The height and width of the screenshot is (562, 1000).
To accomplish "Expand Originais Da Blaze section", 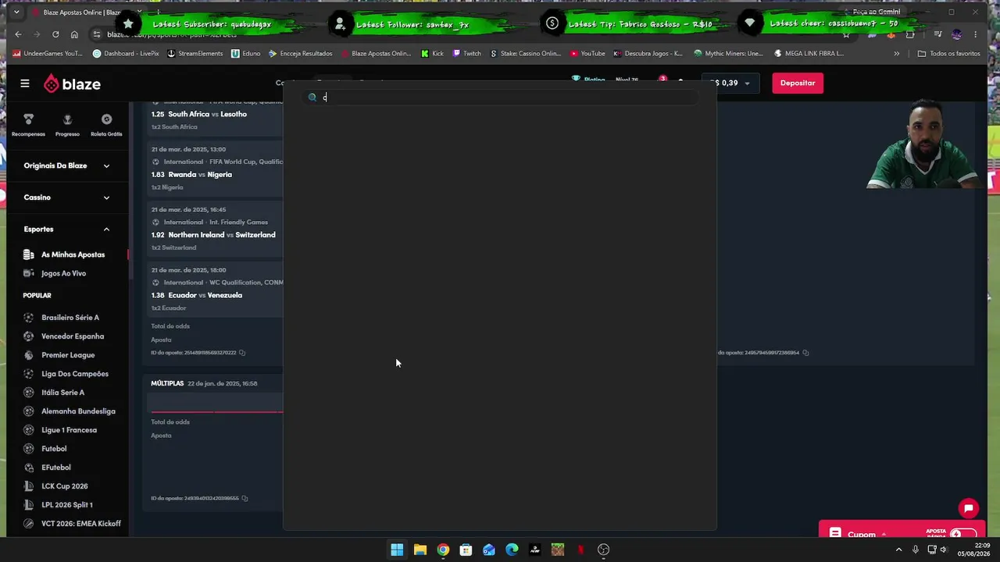I will pos(66,165).
